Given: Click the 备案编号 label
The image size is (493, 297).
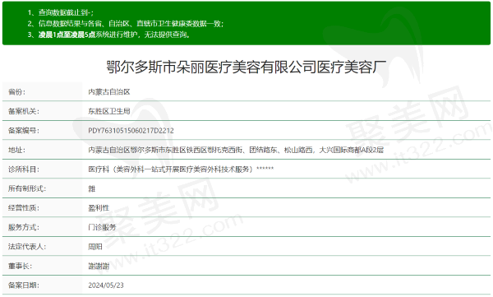Looking at the screenshot, I should pos(24,131).
